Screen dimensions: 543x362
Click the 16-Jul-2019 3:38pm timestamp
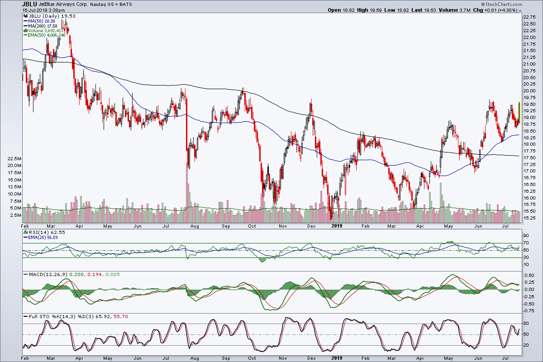[x=44, y=10]
